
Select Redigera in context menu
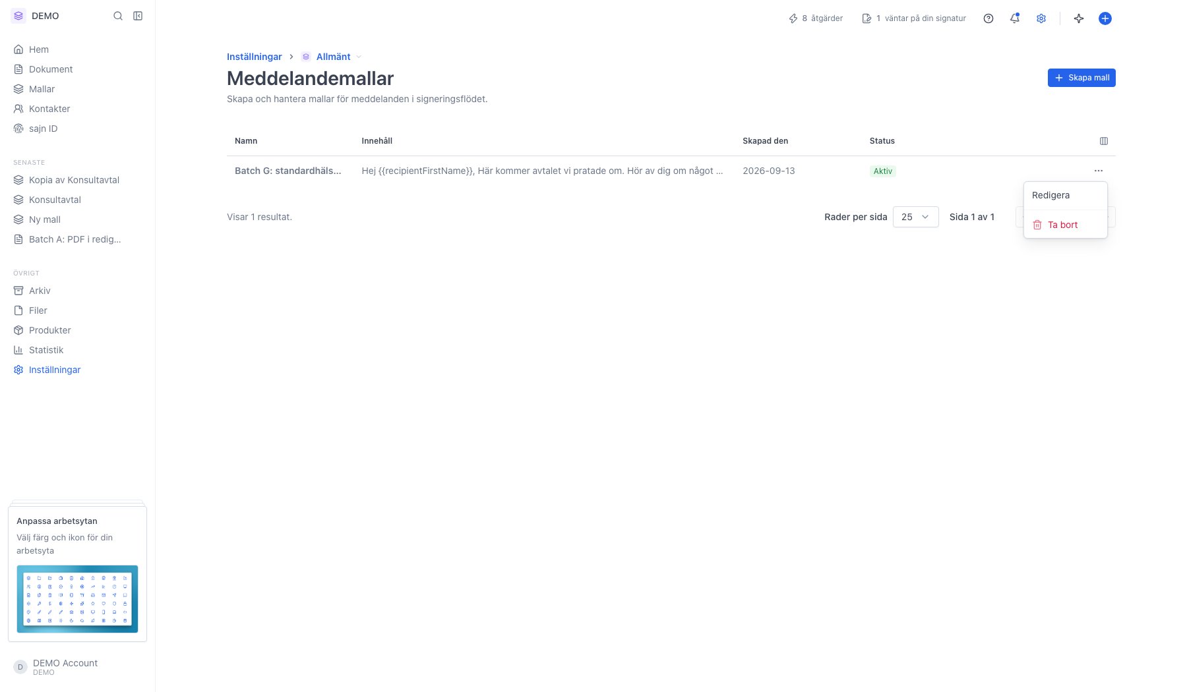pyautogui.click(x=1065, y=195)
